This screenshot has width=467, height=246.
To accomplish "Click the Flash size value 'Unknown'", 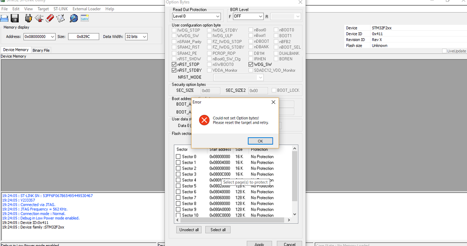I will [x=380, y=45].
